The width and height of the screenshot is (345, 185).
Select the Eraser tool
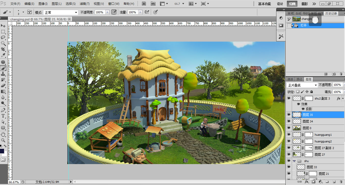tap(3, 85)
